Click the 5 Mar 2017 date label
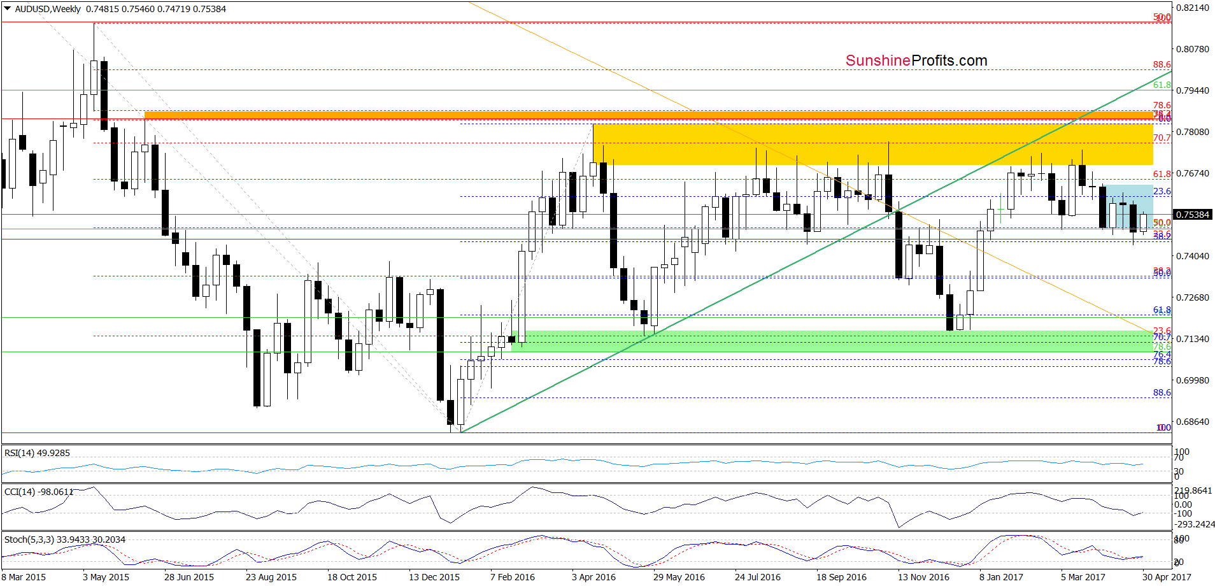This screenshot has height=586, width=1215. (x=1083, y=577)
